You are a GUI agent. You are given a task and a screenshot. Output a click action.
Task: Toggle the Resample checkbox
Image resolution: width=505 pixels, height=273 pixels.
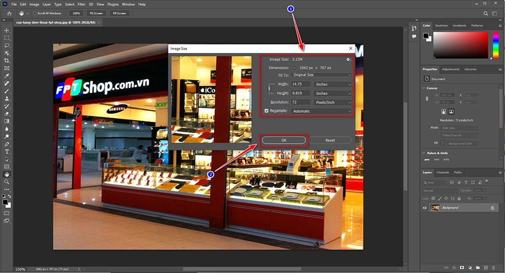(x=266, y=111)
